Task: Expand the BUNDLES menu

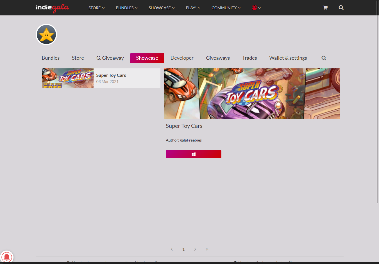Action: (x=127, y=8)
